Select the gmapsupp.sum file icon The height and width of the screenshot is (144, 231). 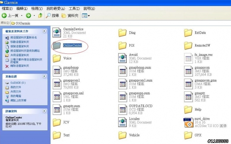pos(123,97)
